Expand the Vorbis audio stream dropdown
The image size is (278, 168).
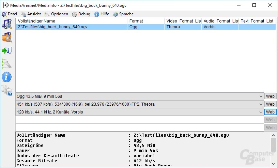pos(261,112)
